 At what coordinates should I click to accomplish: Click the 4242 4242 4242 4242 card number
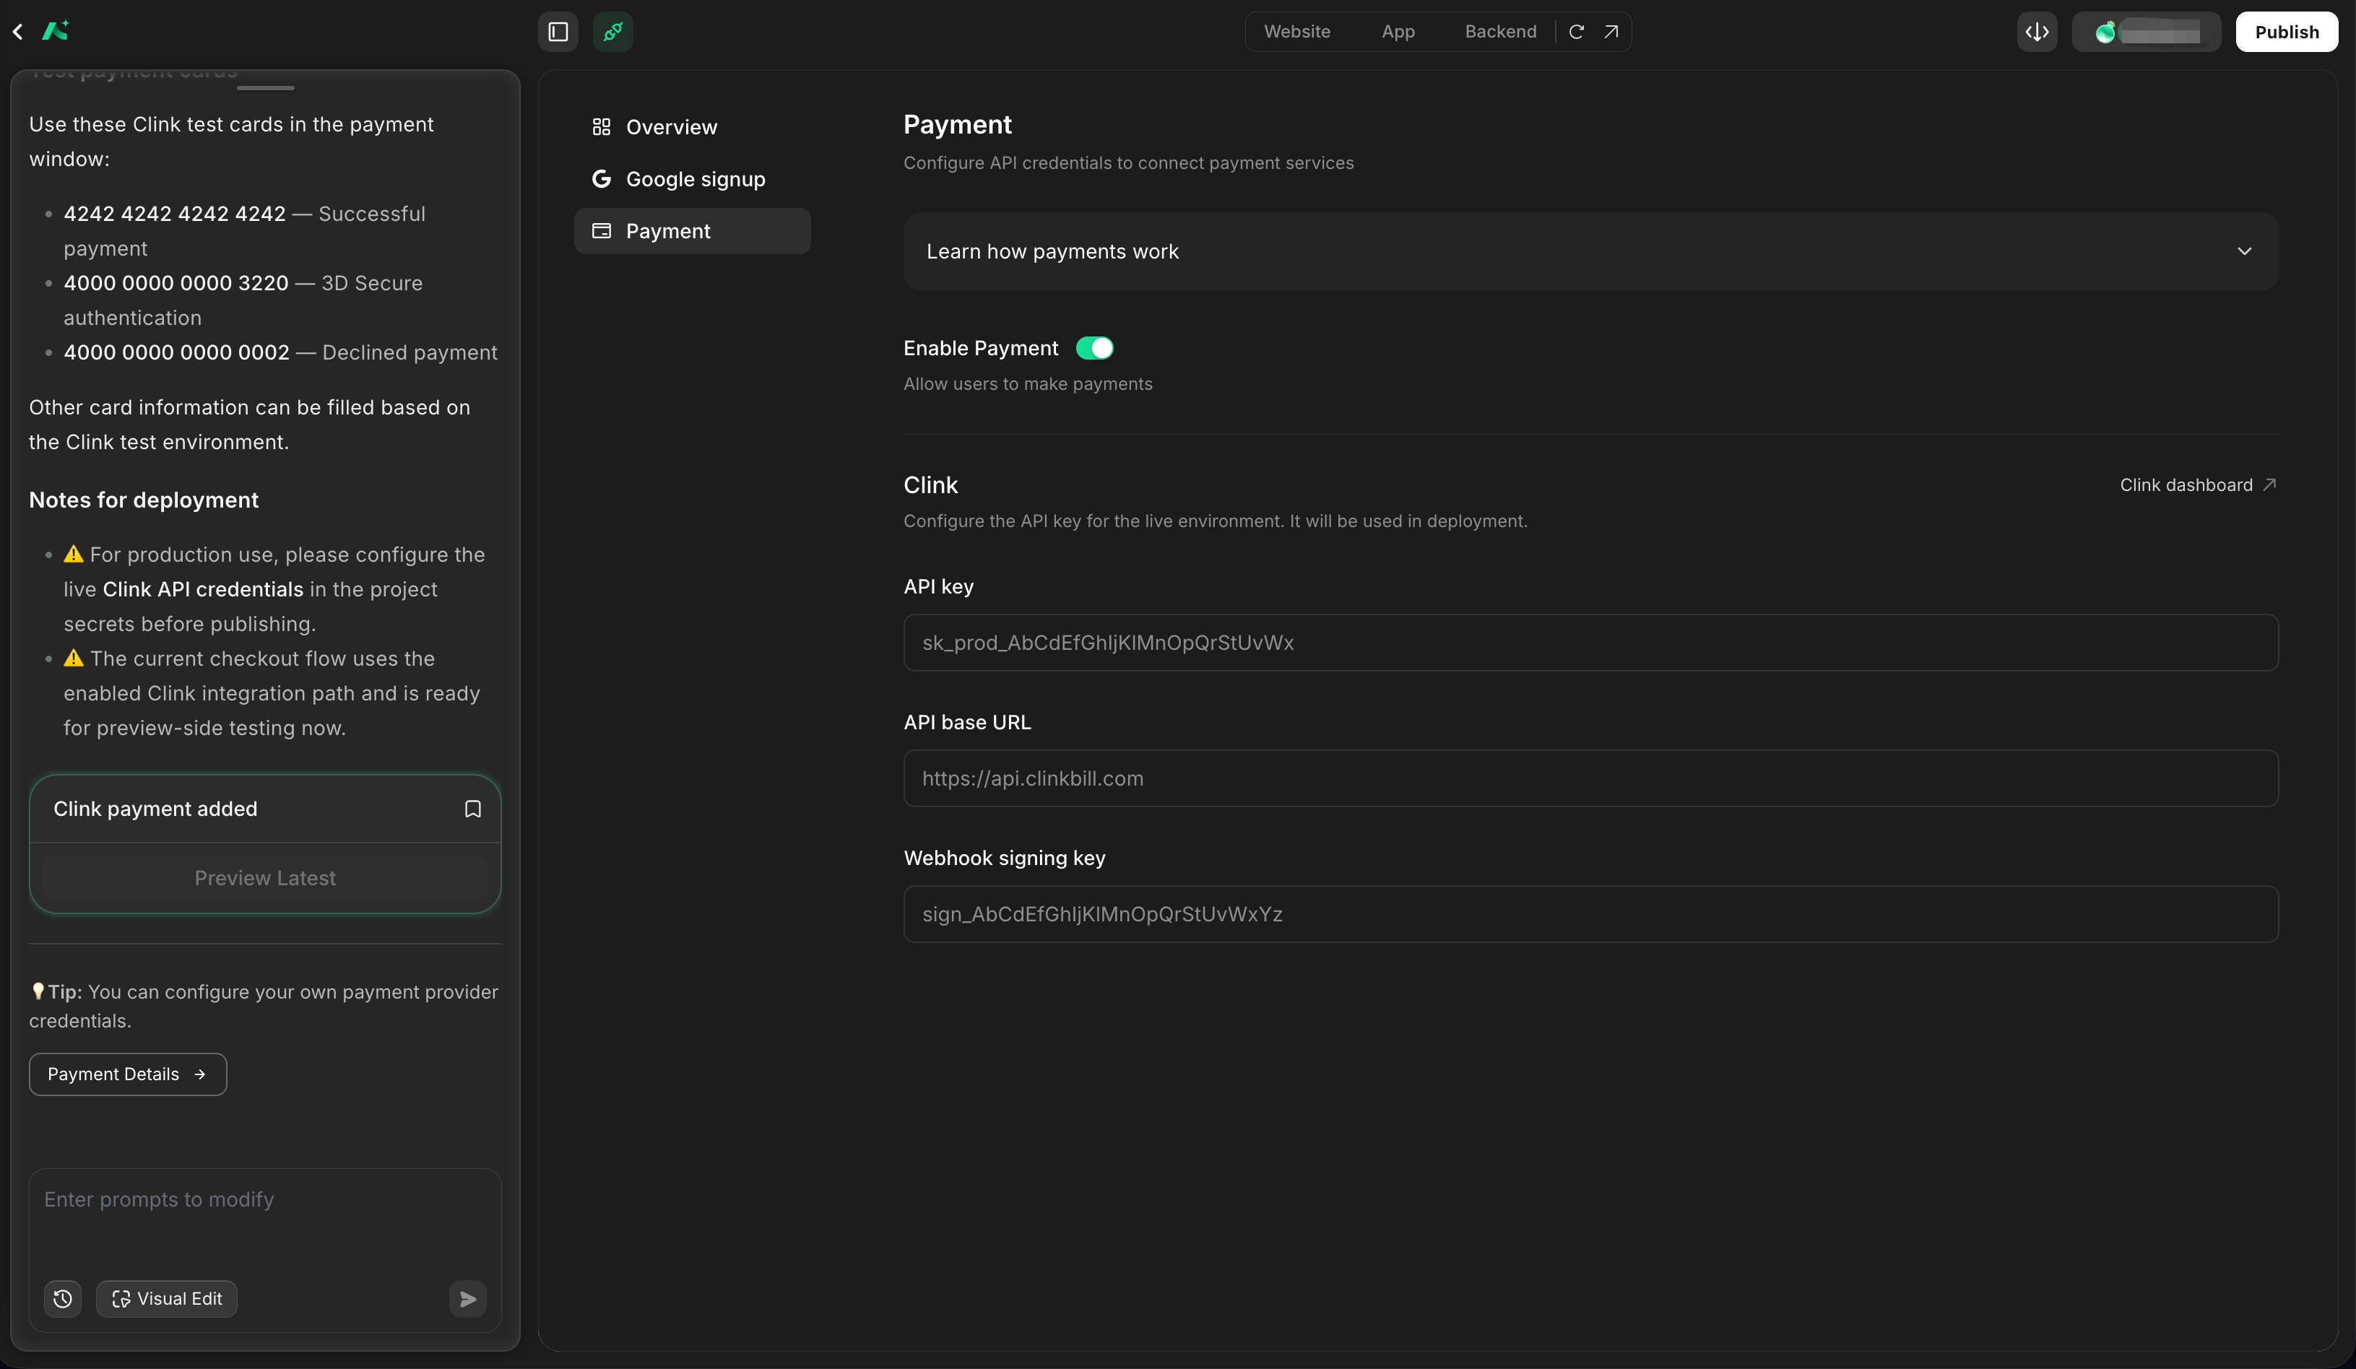coord(175,214)
